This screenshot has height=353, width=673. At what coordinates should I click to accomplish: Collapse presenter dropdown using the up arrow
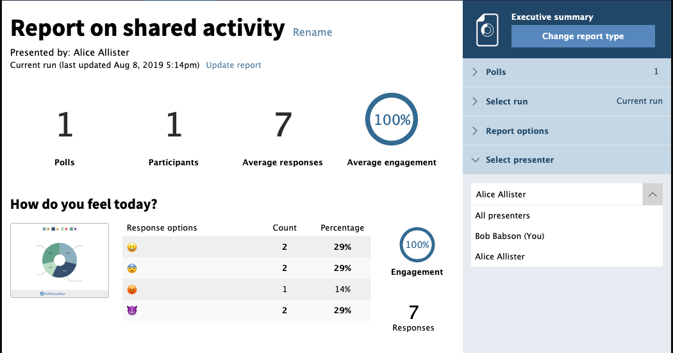pyautogui.click(x=652, y=194)
